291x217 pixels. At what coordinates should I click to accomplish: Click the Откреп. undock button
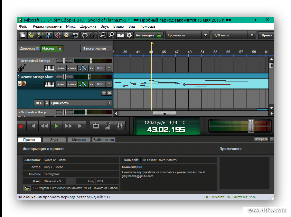[261, 139]
